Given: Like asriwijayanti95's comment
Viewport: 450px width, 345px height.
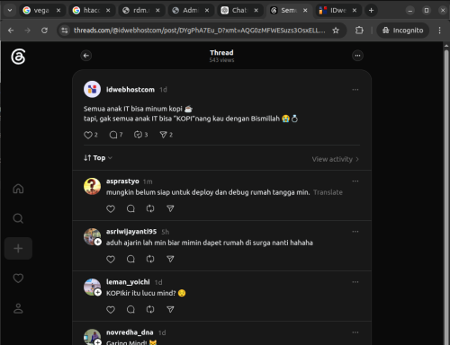Looking at the screenshot, I should click(111, 259).
